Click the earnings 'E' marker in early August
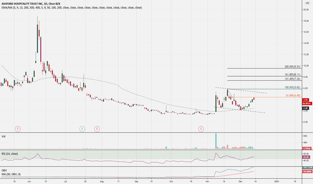Image resolution: width=313 pixels, height=184 pixels. tap(97, 129)
